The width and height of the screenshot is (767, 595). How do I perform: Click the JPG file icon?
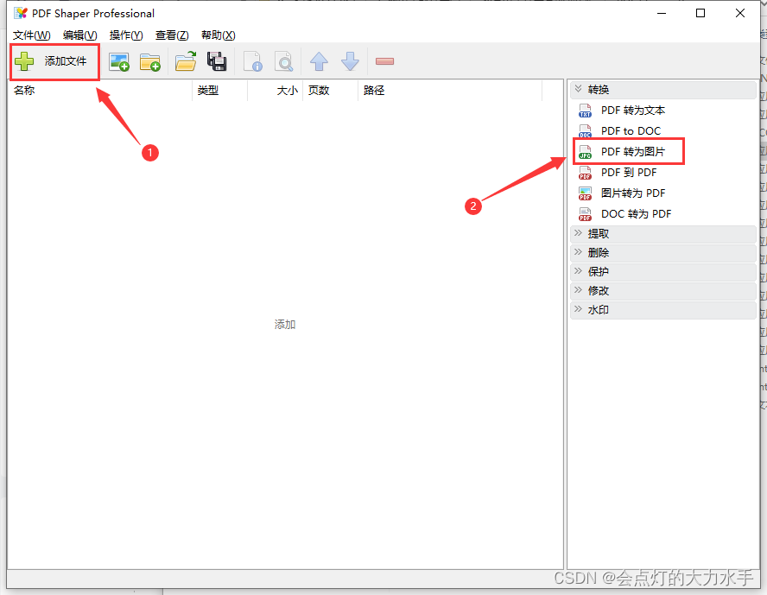tap(585, 152)
